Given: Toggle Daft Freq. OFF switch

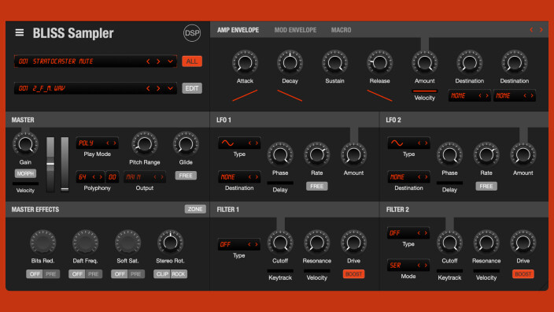Looking at the screenshot, I should point(77,274).
